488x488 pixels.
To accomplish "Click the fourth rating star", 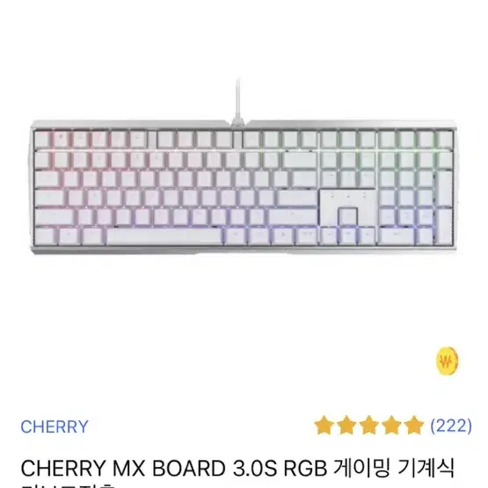I will coord(391,426).
